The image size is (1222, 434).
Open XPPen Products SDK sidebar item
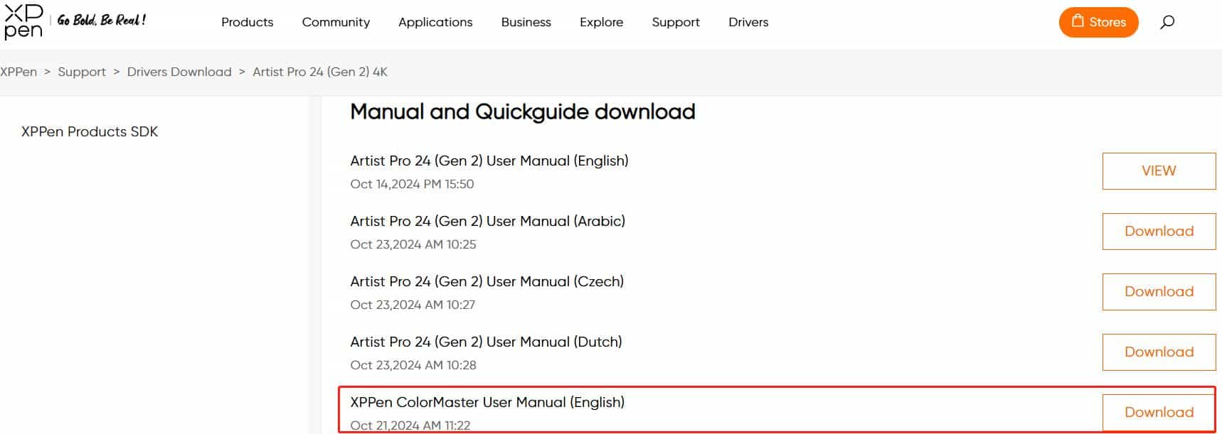click(x=90, y=131)
